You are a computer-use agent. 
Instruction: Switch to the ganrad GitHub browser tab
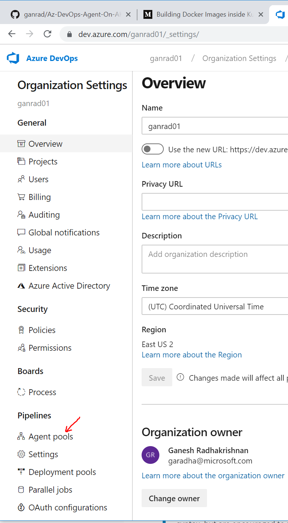pos(70,14)
